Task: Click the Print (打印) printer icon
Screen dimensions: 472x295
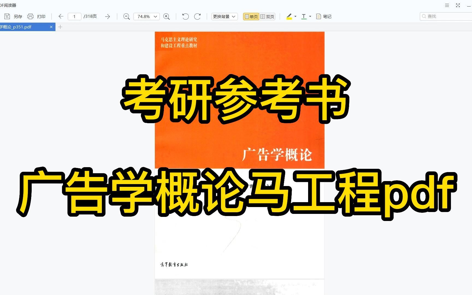Action: [30, 16]
